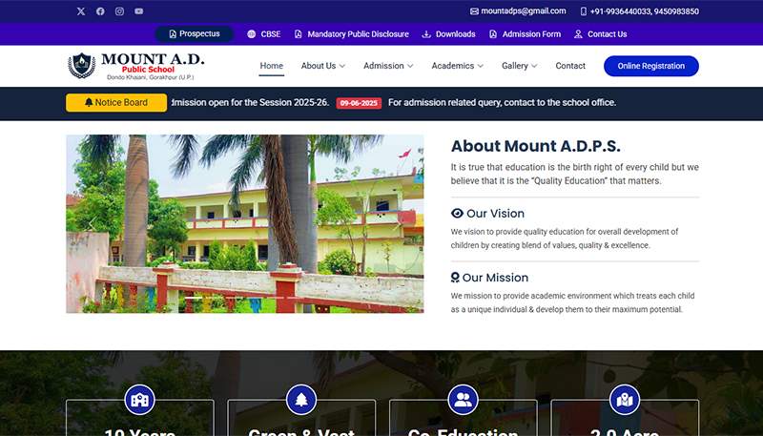The height and width of the screenshot is (436, 763).
Task: Click the Prospectus button
Action: (194, 34)
